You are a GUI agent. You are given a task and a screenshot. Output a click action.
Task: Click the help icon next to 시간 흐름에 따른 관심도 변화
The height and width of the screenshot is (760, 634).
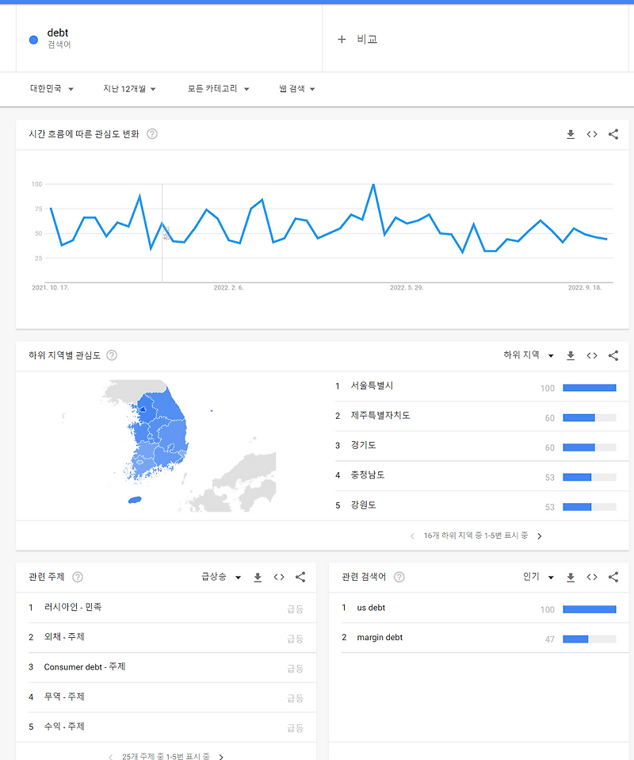[151, 134]
